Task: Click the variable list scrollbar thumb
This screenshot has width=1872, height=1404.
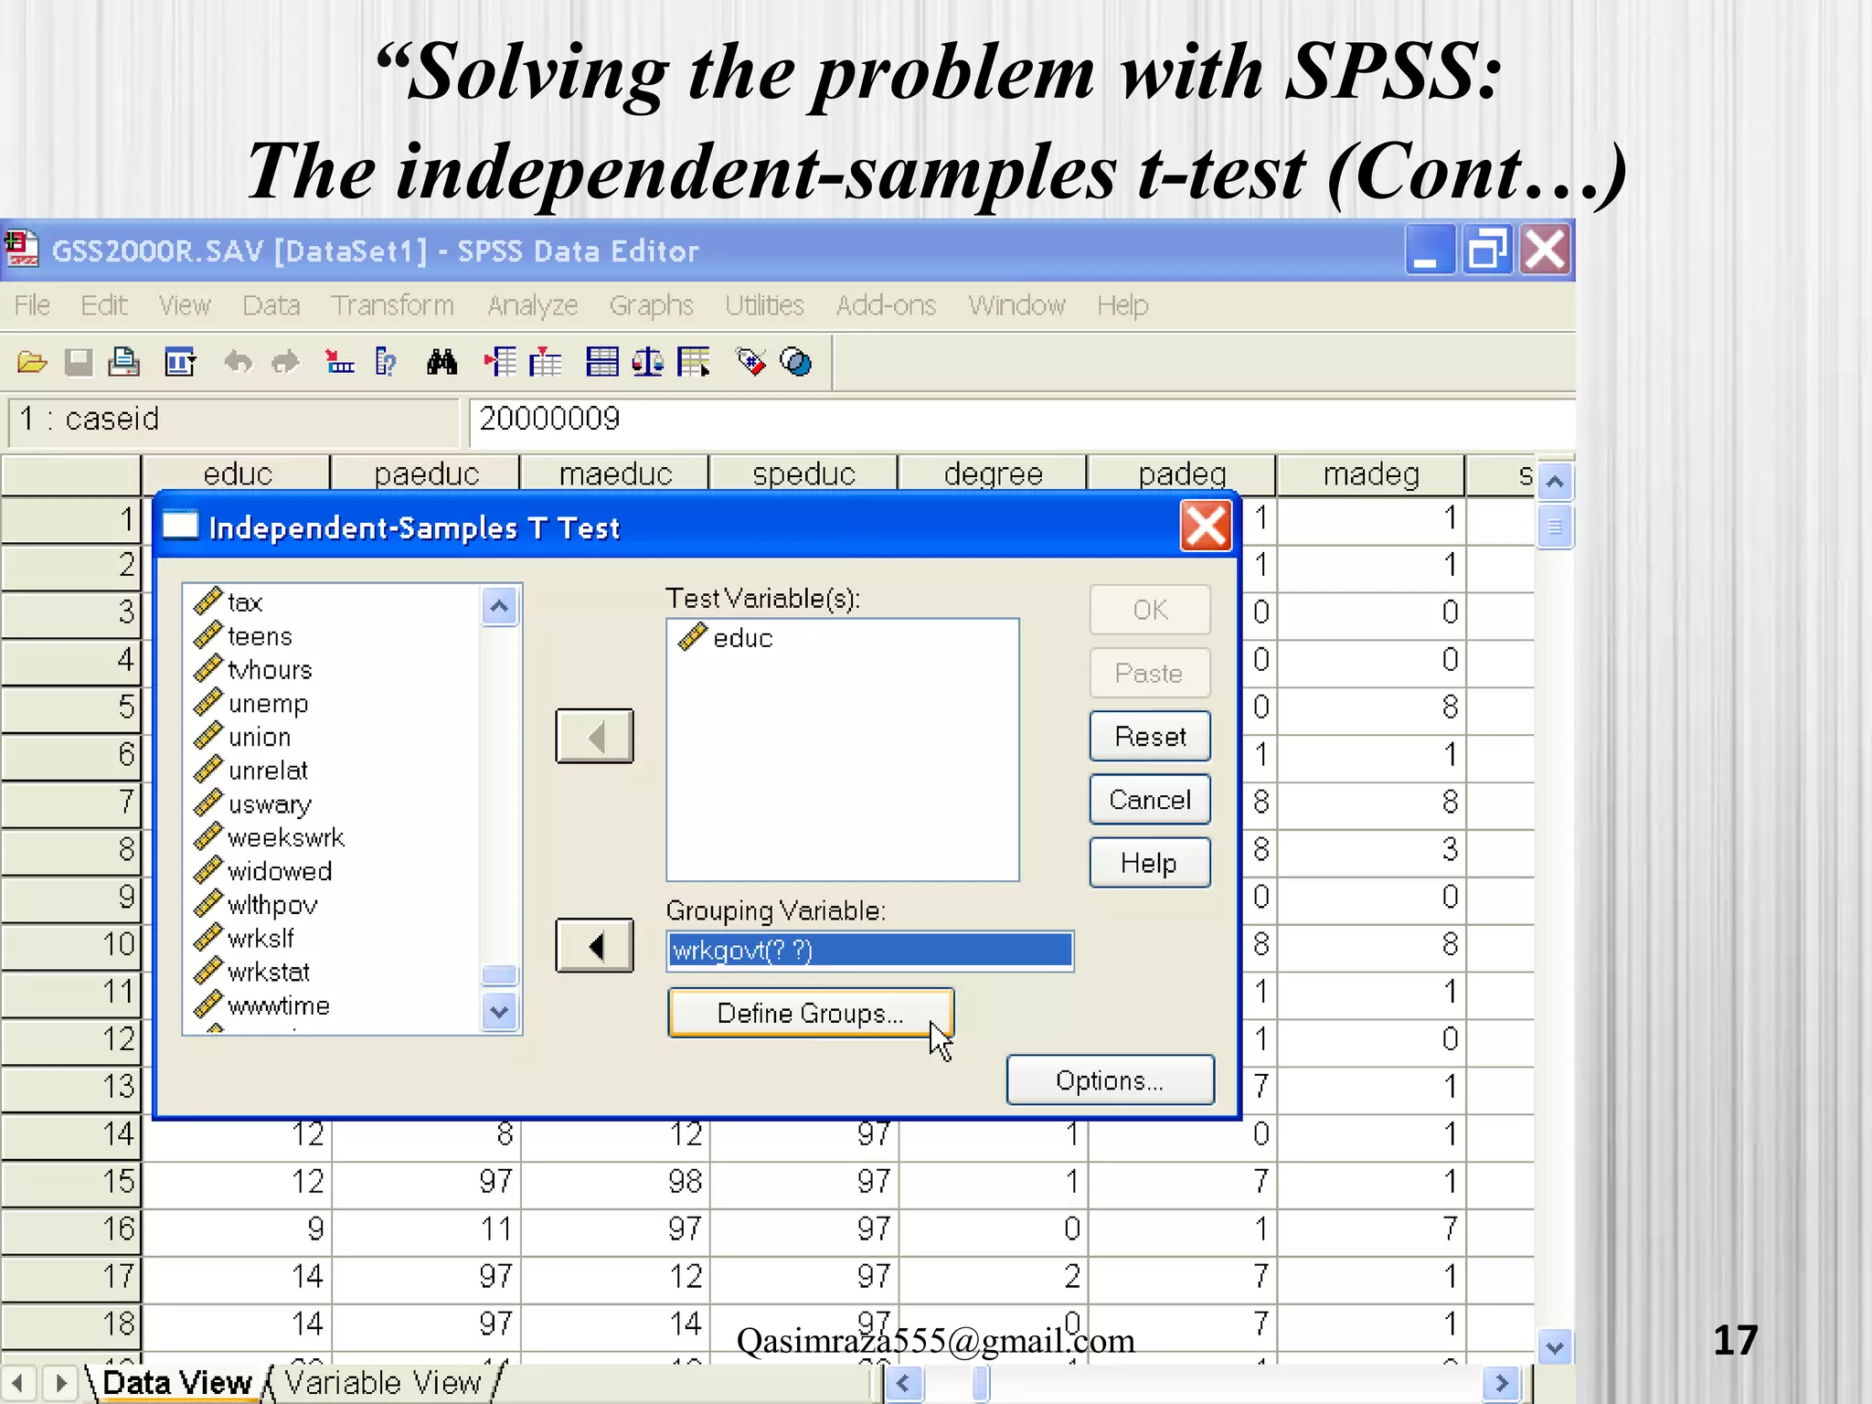Action: (499, 974)
